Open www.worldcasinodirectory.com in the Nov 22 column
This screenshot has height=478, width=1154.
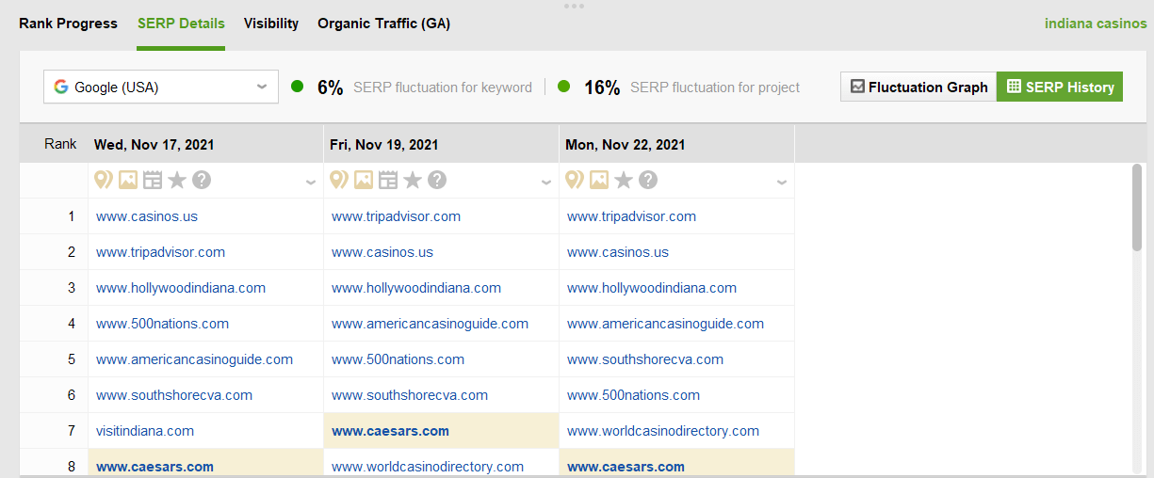pyautogui.click(x=663, y=431)
